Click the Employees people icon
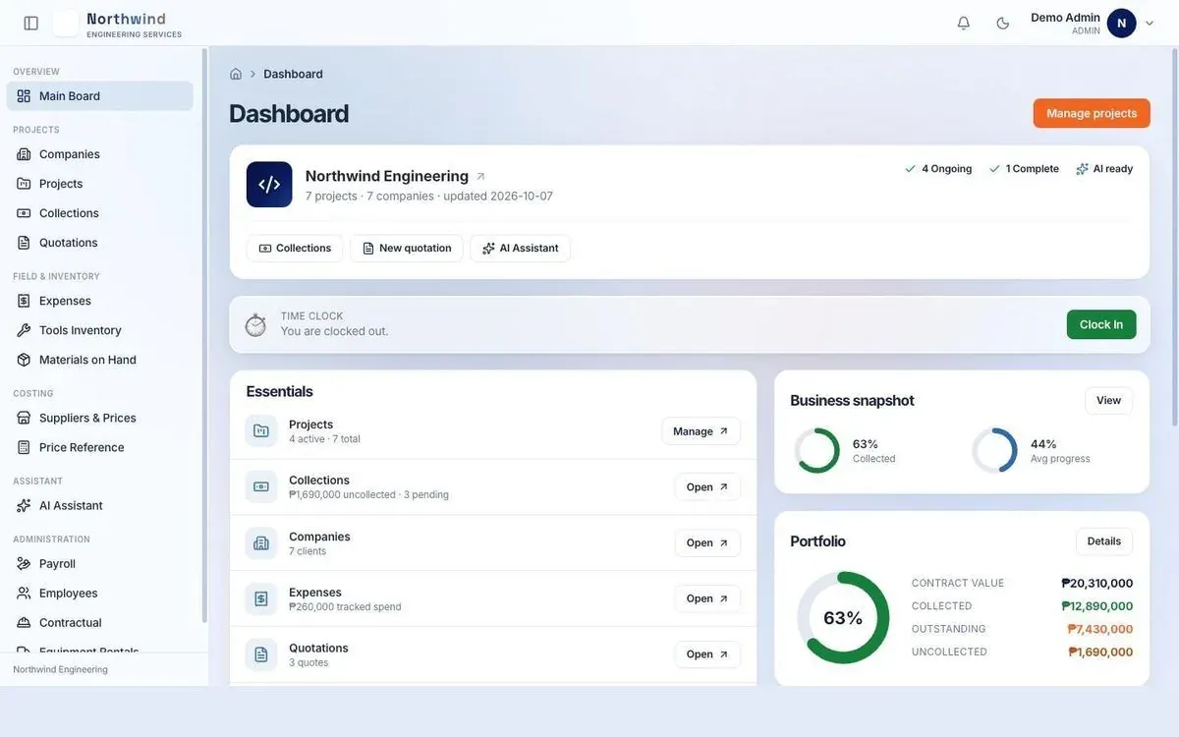The height and width of the screenshot is (737, 1179). pyautogui.click(x=24, y=594)
